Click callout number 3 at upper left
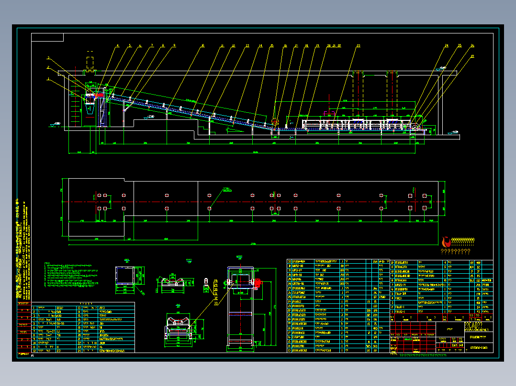This screenshot has height=386, width=516. pos(48,58)
